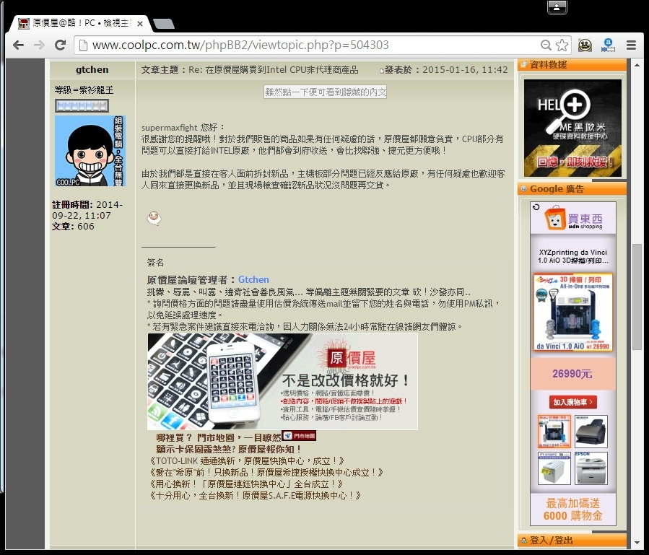Click the 原價屋論壇管理者 signature title
649x555 pixels.
coord(191,280)
